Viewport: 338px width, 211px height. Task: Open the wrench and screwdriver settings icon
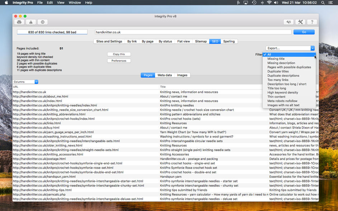[x=300, y=22]
